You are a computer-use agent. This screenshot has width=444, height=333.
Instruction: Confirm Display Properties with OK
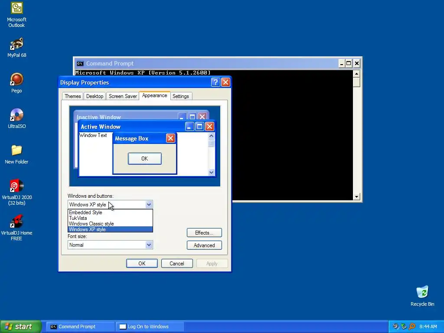142,263
